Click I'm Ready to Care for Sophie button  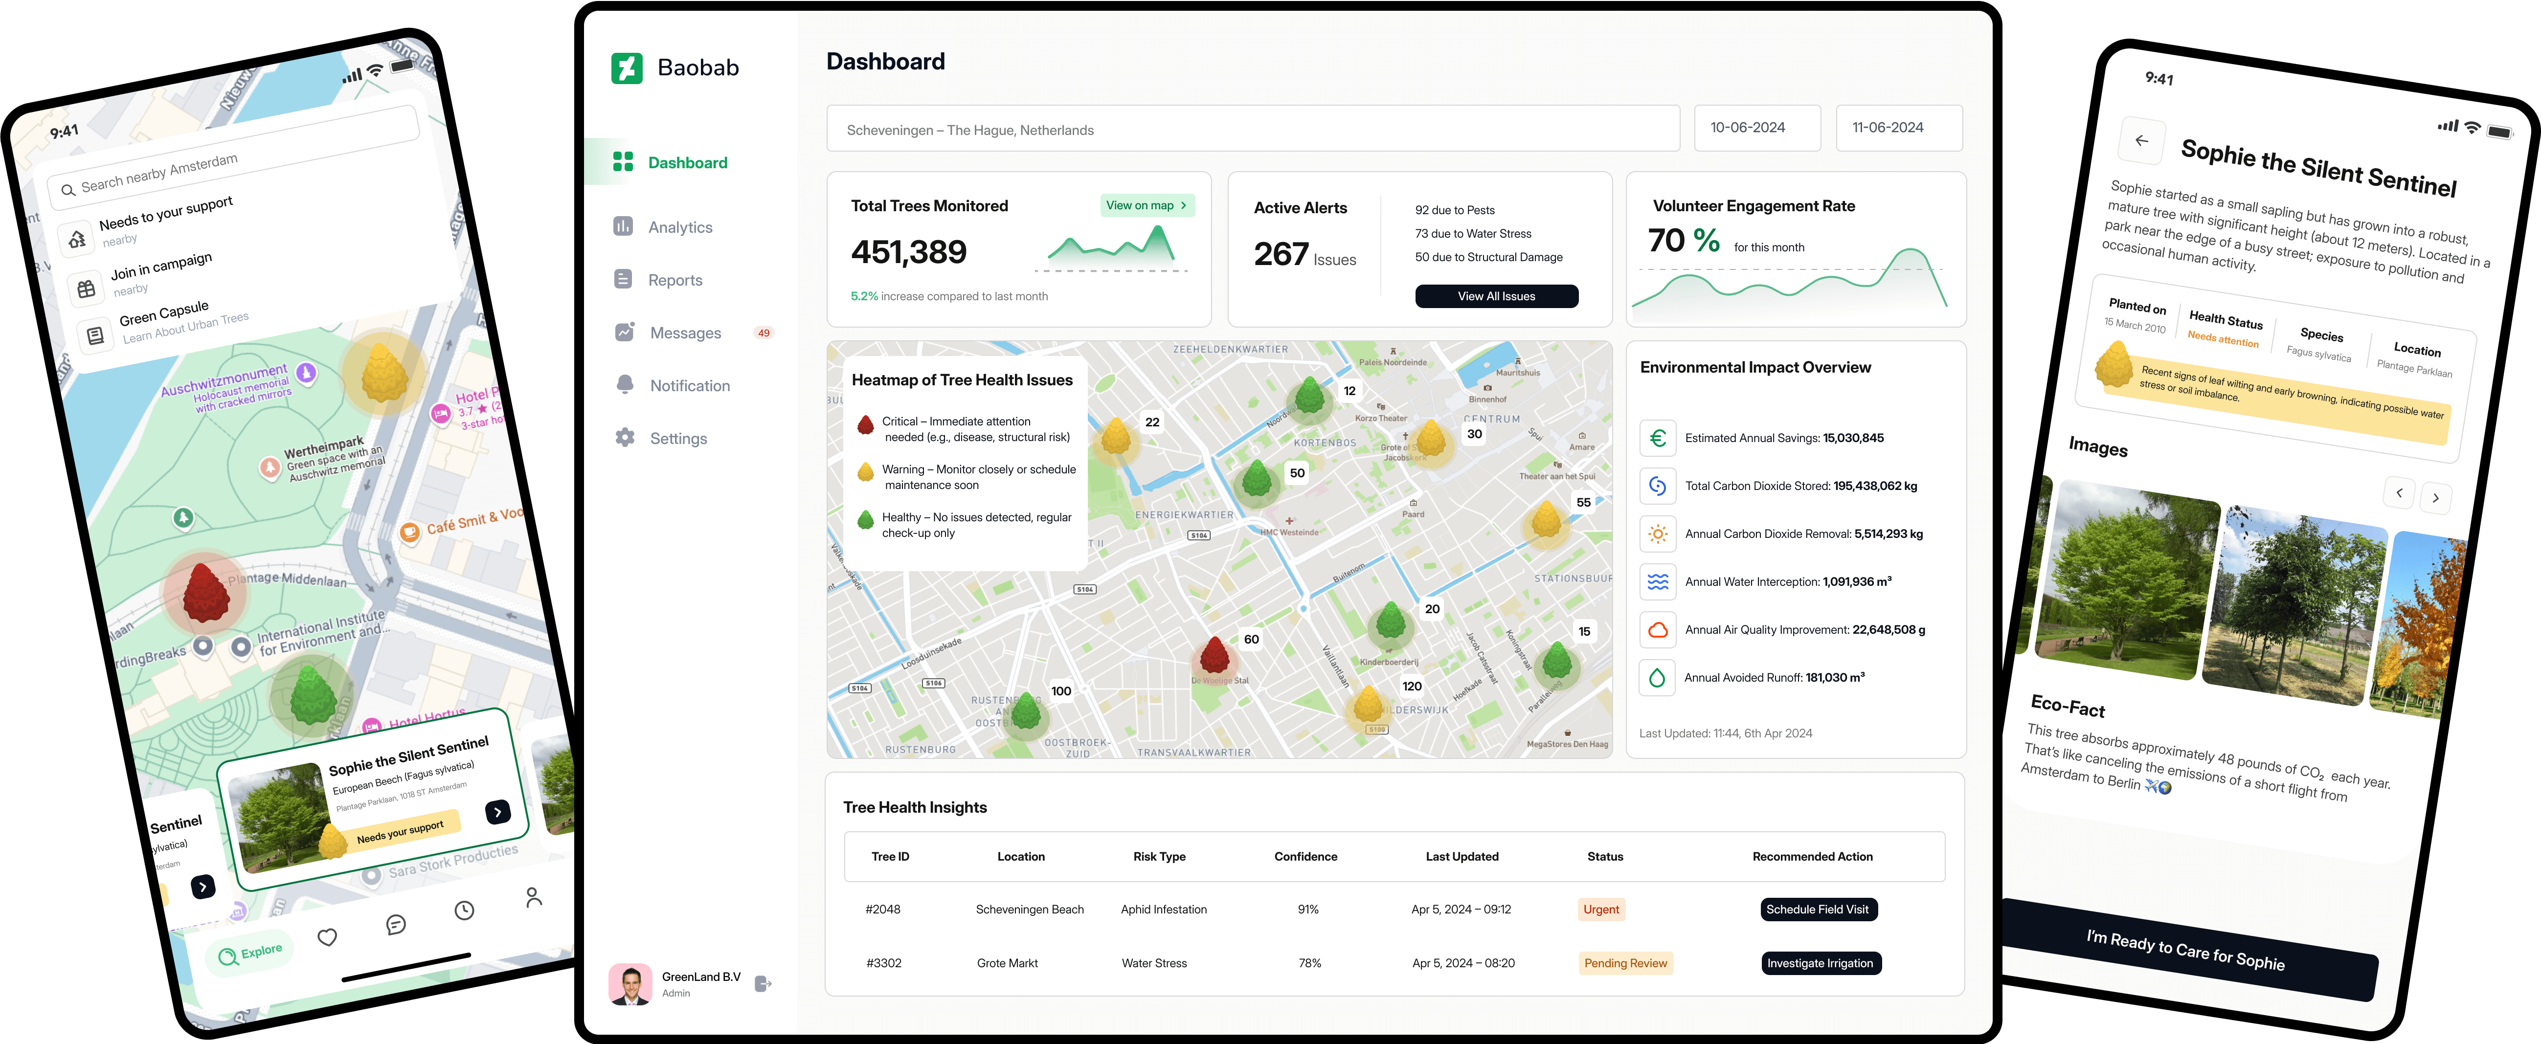tap(2185, 949)
